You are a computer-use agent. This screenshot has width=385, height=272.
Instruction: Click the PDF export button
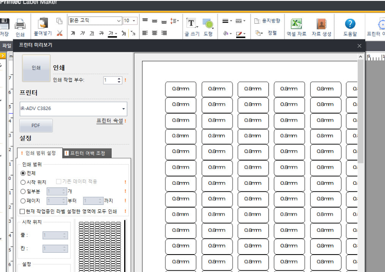tap(35, 125)
